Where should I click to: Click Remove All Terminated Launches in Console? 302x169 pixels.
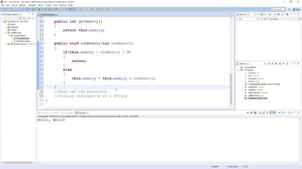coord(255,113)
